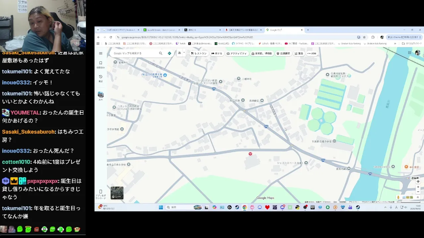Screen dimensions: 424x238
Task: Select the レストラン category chip
Action: click(199, 54)
